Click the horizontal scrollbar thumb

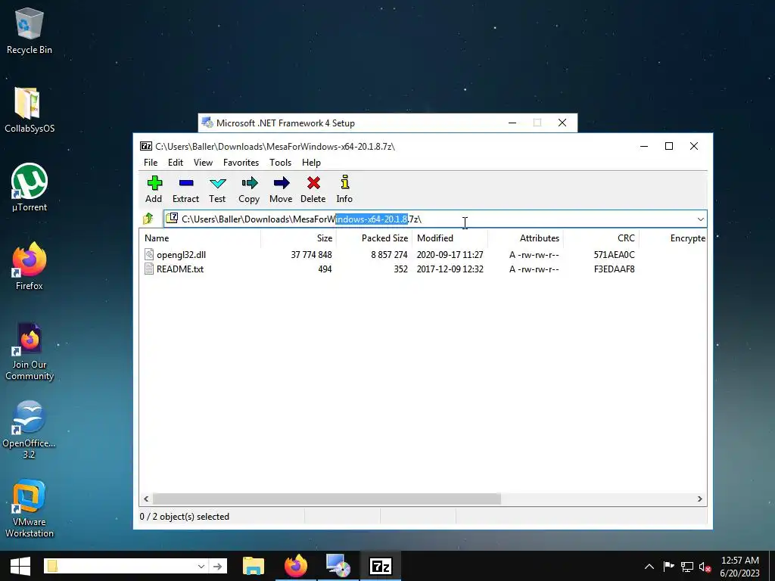(x=327, y=499)
